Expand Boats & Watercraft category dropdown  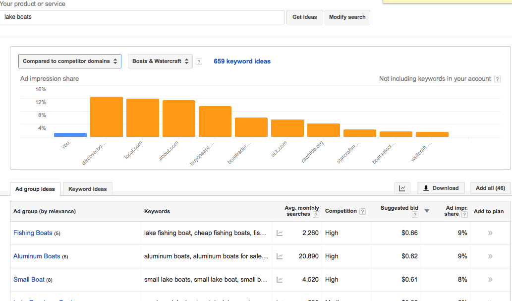click(160, 61)
